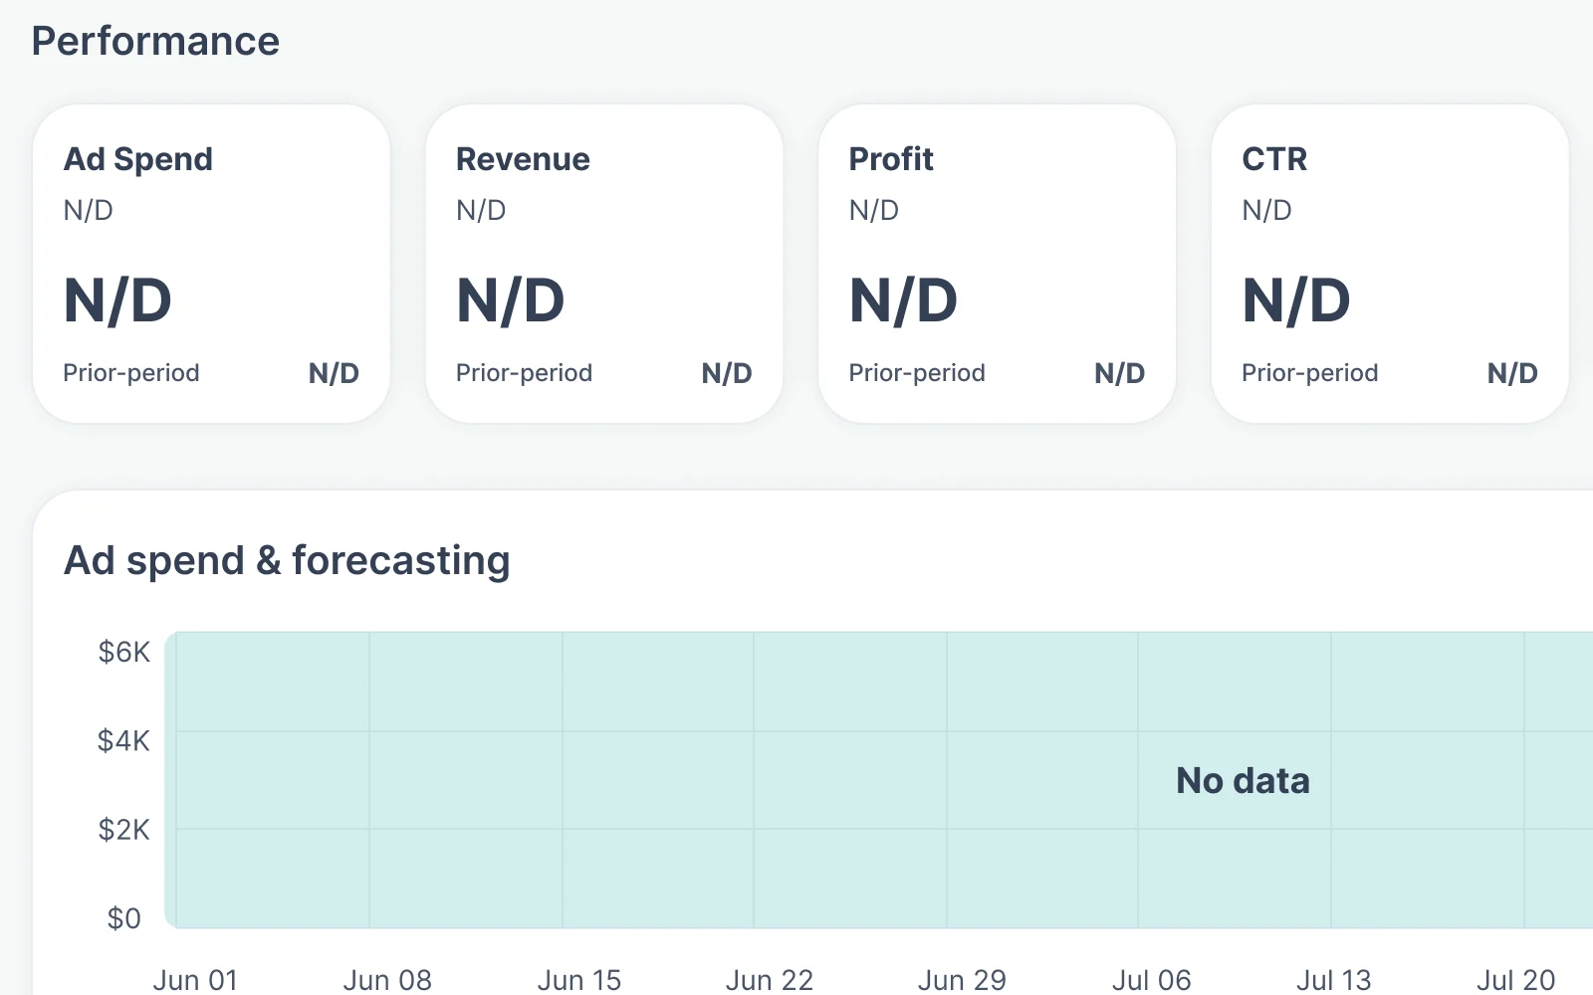Click the $6K y-axis label
The width and height of the screenshot is (1593, 995).
[124, 653]
